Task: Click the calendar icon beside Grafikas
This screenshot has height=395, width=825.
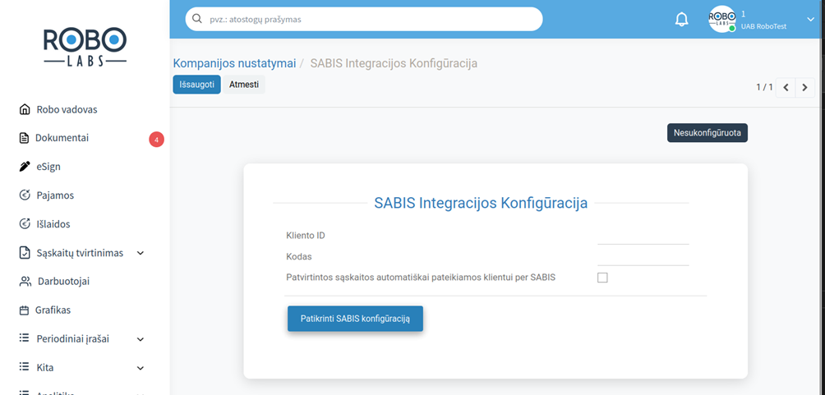Action: click(x=24, y=310)
